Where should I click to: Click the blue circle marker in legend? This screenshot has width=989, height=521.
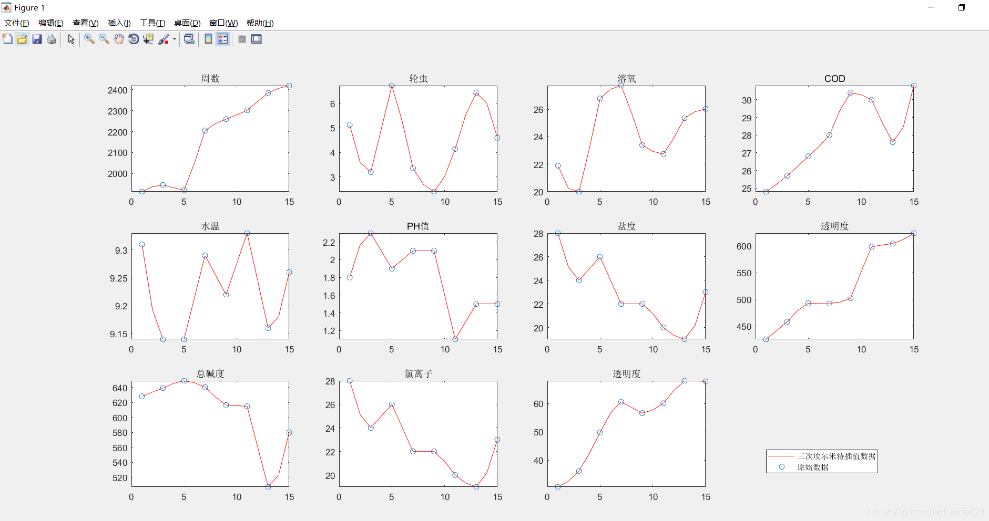click(x=781, y=467)
